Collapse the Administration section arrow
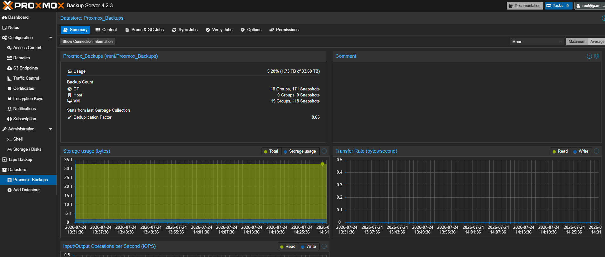 point(51,129)
